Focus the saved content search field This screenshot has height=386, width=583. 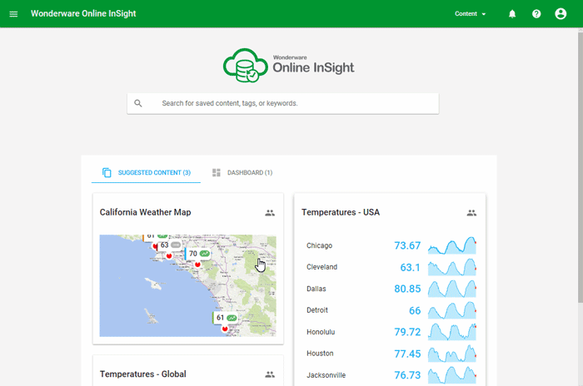(x=282, y=103)
